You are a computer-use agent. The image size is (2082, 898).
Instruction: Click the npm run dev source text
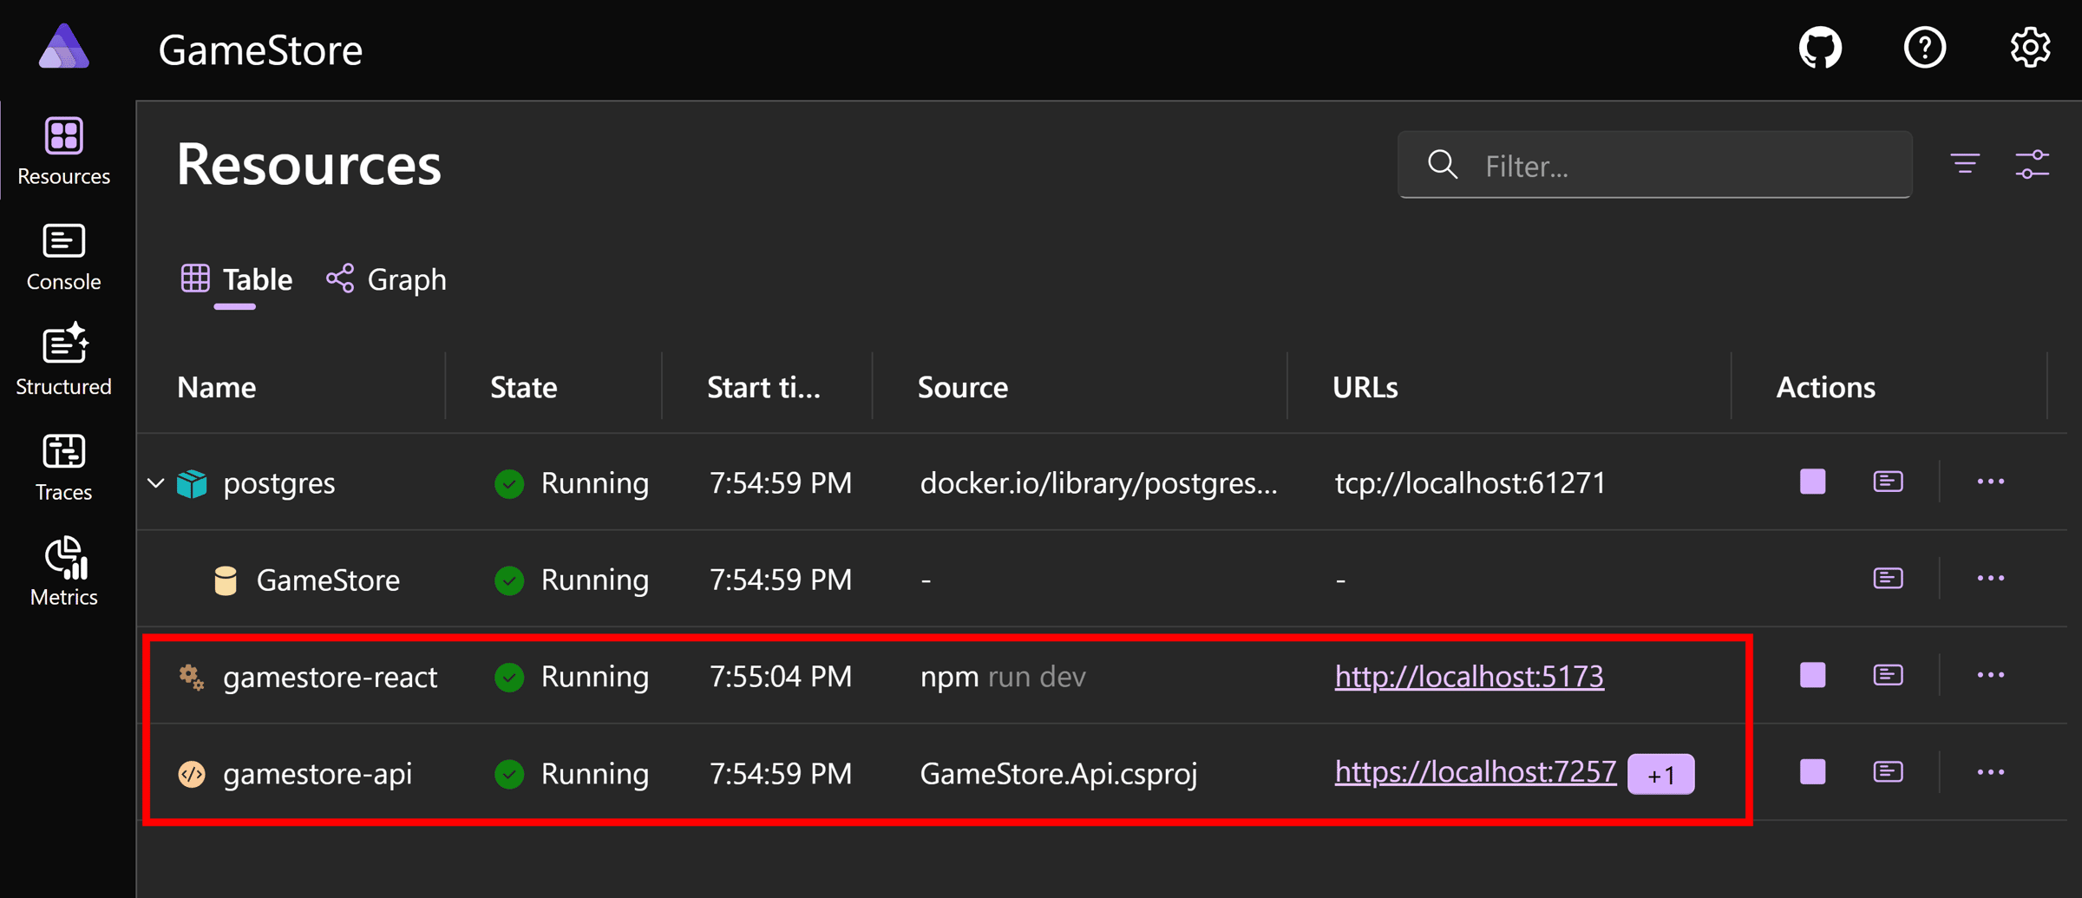click(x=1003, y=677)
